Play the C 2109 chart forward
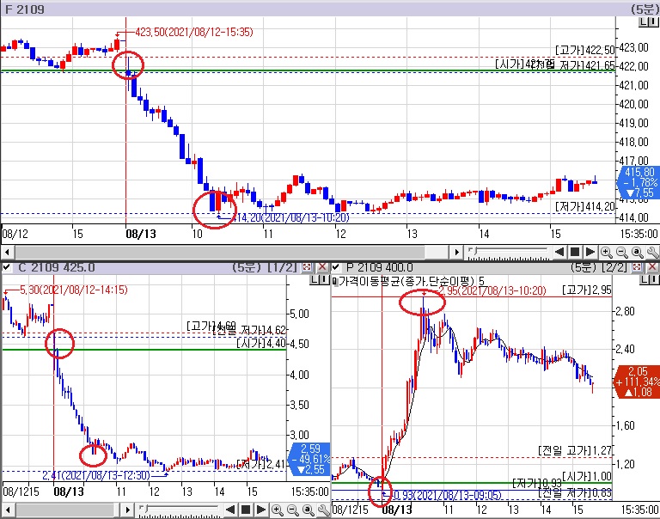 (261, 510)
